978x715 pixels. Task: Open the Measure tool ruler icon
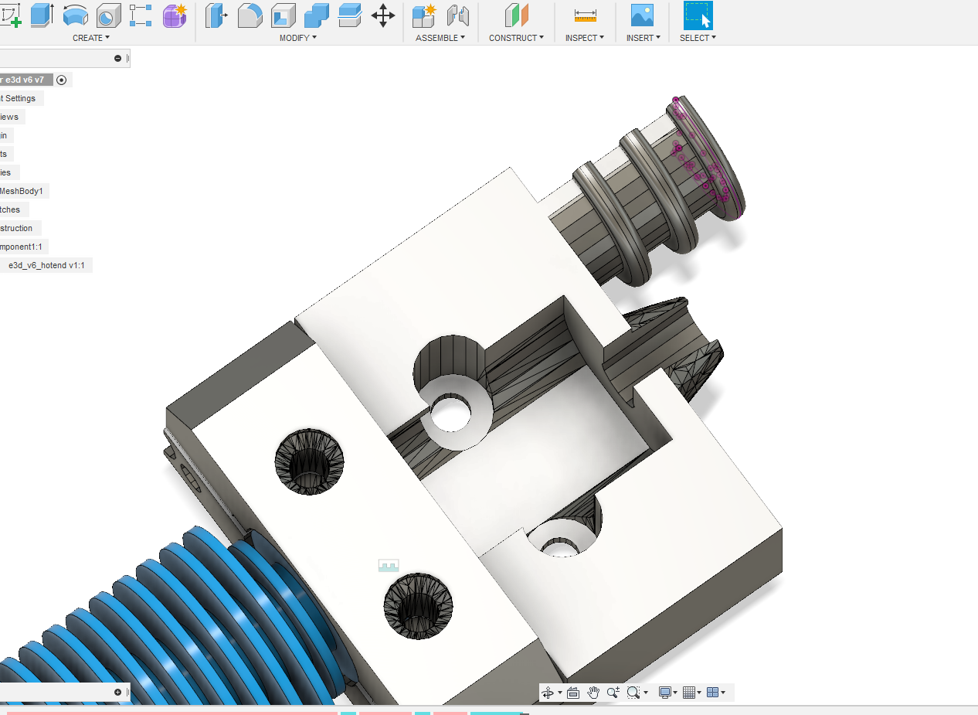click(x=586, y=15)
